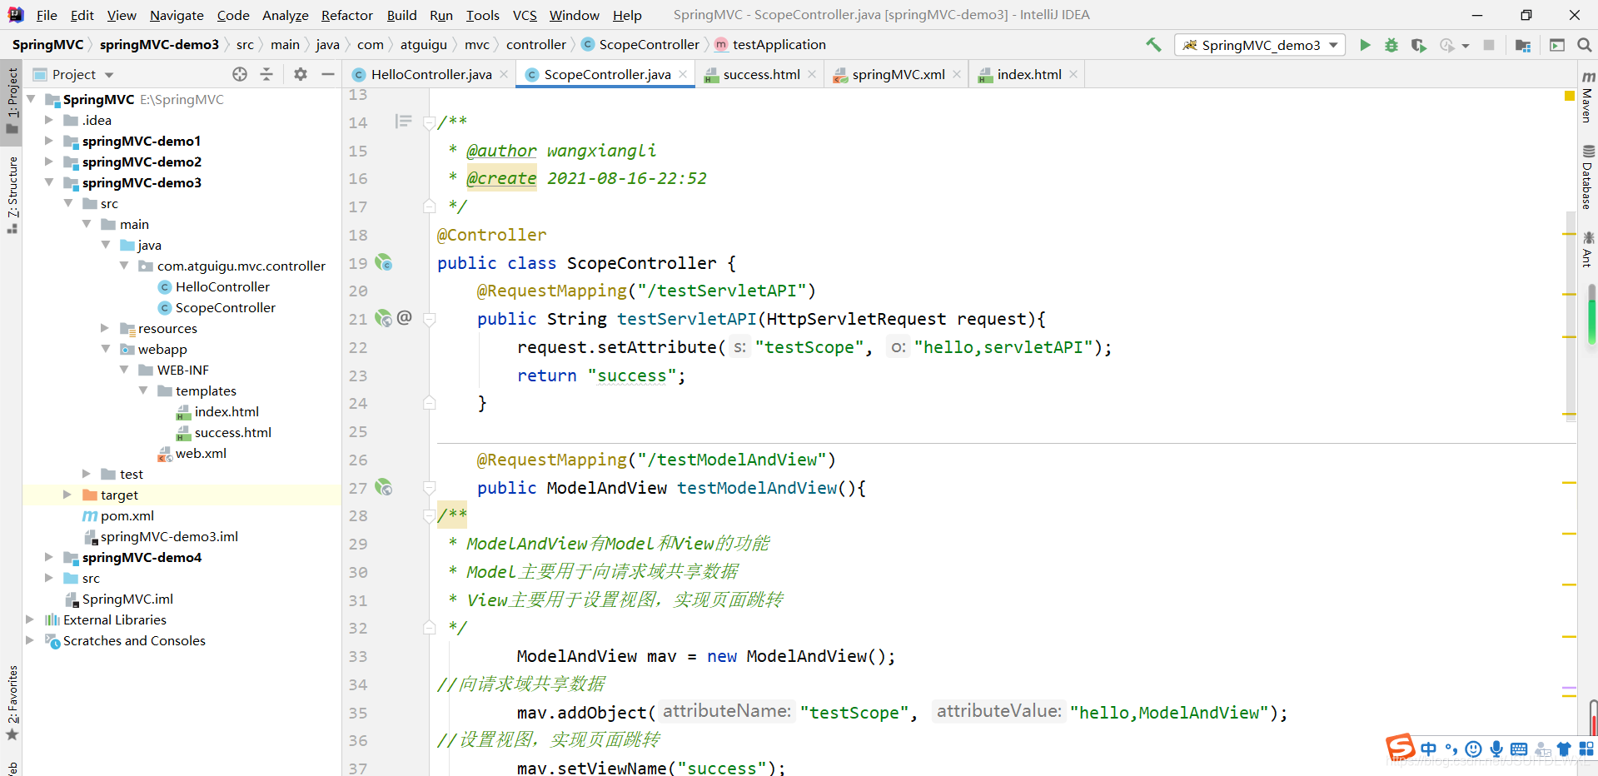The height and width of the screenshot is (776, 1598).
Task: Click the input method microphone icon
Action: (1496, 749)
